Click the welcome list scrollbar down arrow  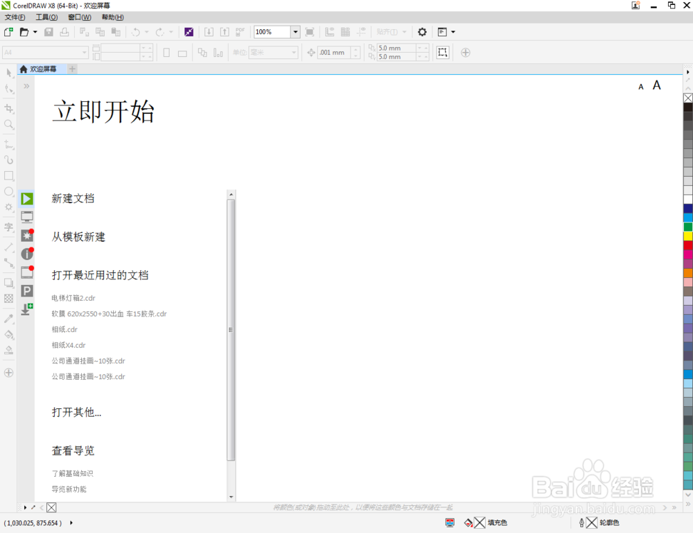231,497
